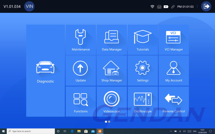Screen dimensions: 215x134
Task: Expand hidden system tray icons
Action: coord(171,131)
